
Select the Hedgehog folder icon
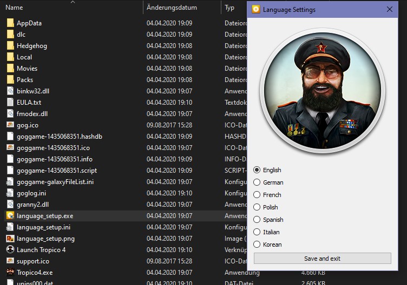(x=10, y=45)
